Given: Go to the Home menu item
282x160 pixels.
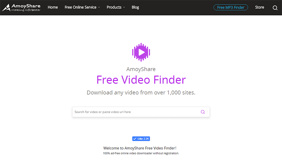Looking at the screenshot, I should point(53,8).
